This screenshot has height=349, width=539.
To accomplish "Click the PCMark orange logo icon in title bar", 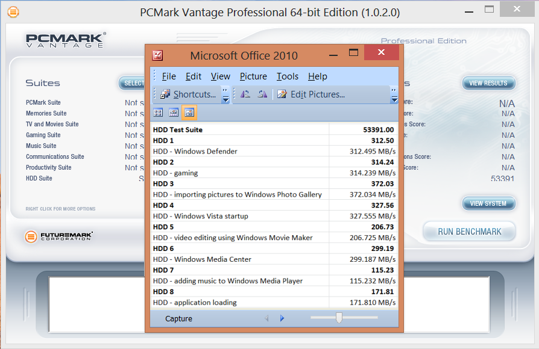I will [x=12, y=12].
